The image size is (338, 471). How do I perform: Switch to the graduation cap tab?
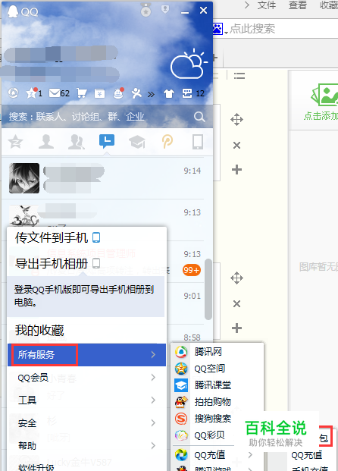click(137, 142)
